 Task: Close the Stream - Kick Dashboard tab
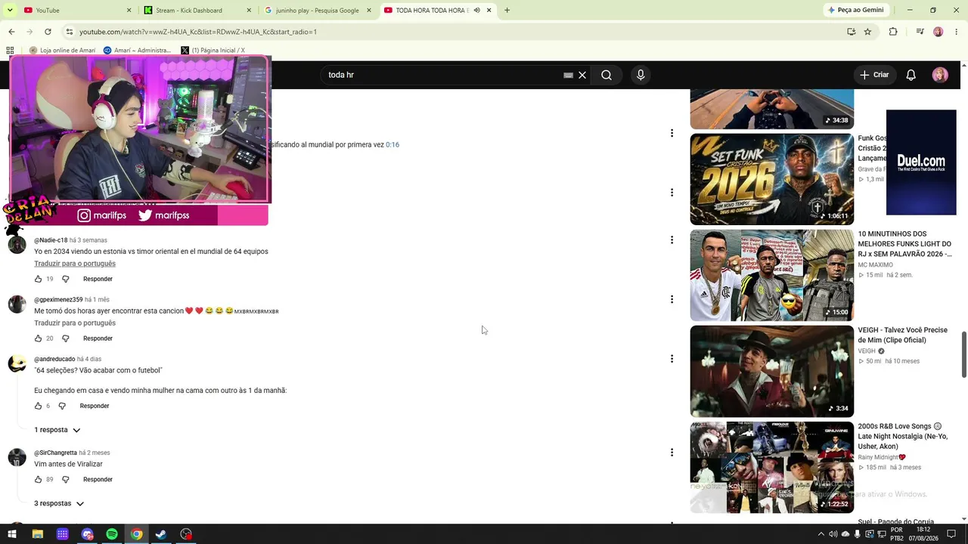[x=249, y=11]
